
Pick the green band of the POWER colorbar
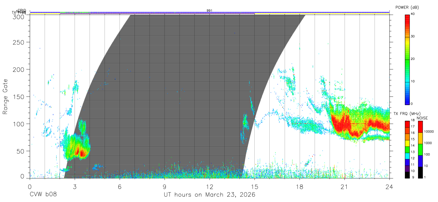407,59
